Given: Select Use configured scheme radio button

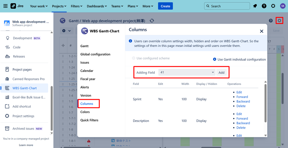Looking at the screenshot, I should tap(134, 58).
